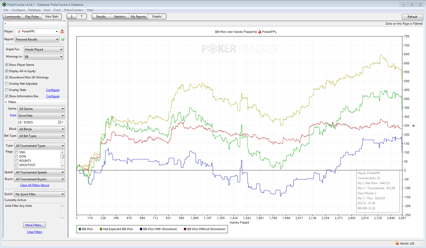Enable Overlay Net Adjusted checkbox
The width and height of the screenshot is (426, 248).
coord(7,84)
